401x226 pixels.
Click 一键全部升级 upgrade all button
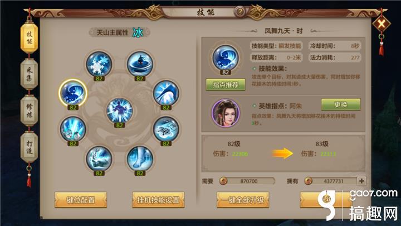[243, 200]
